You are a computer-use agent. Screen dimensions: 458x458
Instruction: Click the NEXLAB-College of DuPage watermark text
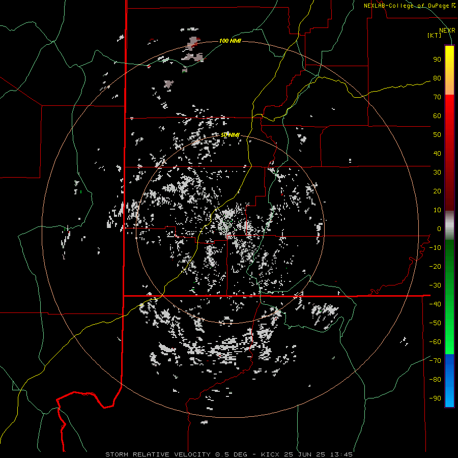[x=409, y=6]
